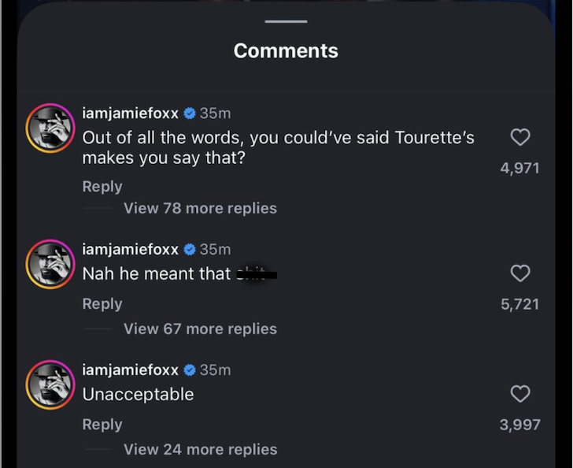The height and width of the screenshot is (468, 573).
Task: Like the "Out of all the words" comment
Action: coord(520,137)
